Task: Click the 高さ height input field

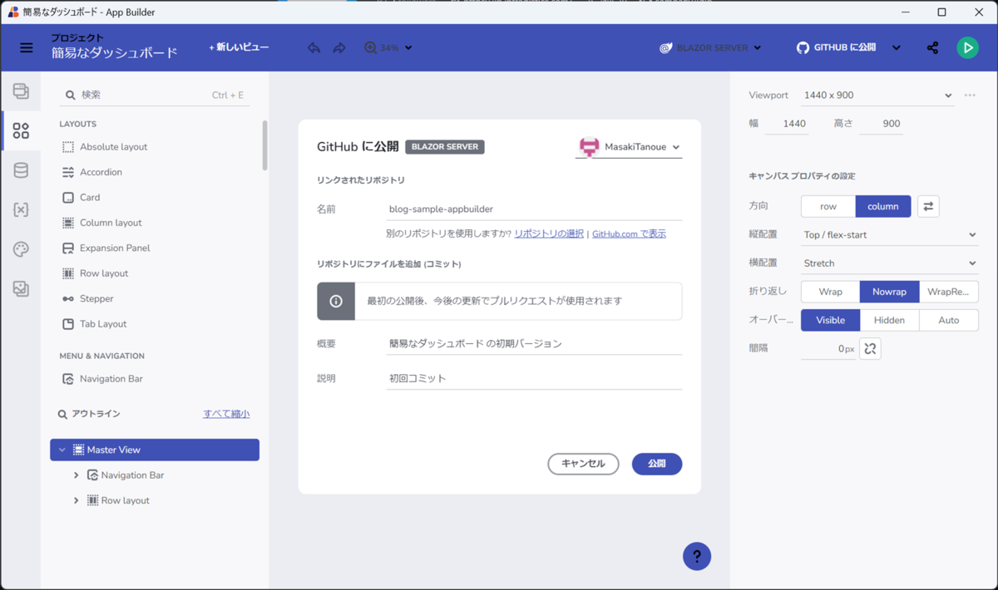Action: coord(881,124)
